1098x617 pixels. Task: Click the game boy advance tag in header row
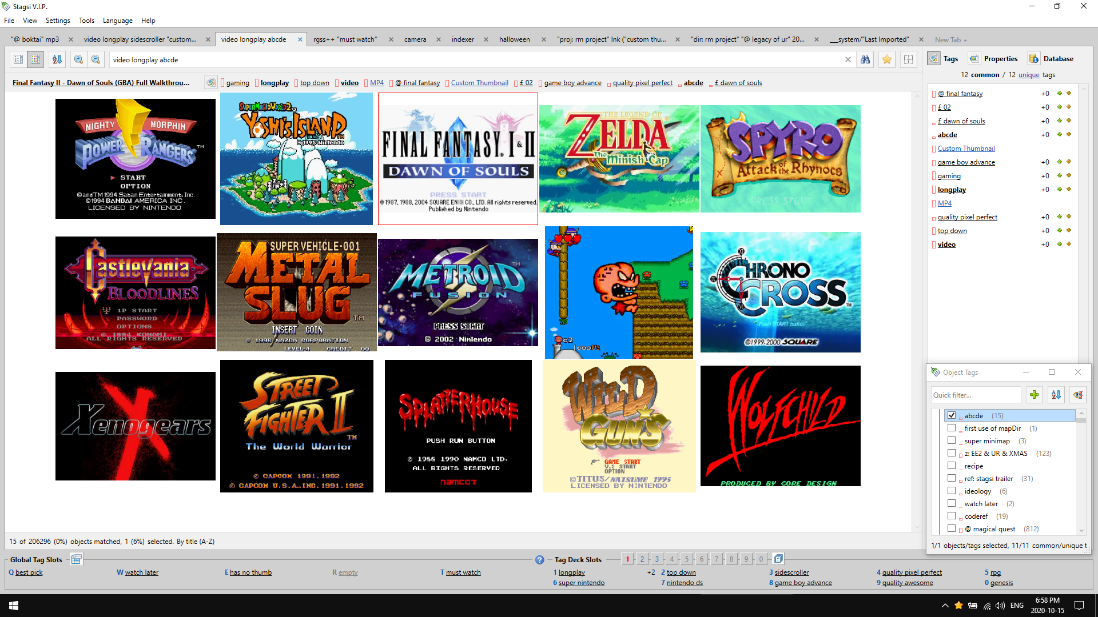pyautogui.click(x=572, y=83)
